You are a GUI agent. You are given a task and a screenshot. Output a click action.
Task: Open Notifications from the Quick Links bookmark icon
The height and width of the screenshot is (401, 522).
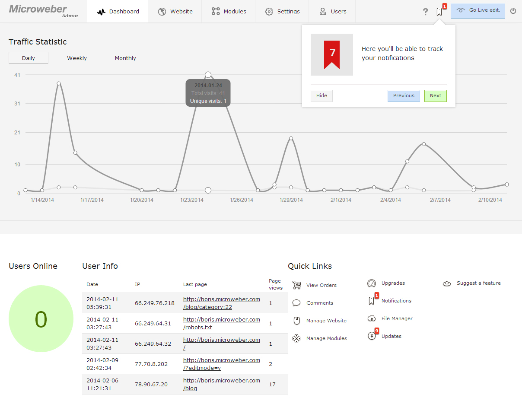point(372,301)
